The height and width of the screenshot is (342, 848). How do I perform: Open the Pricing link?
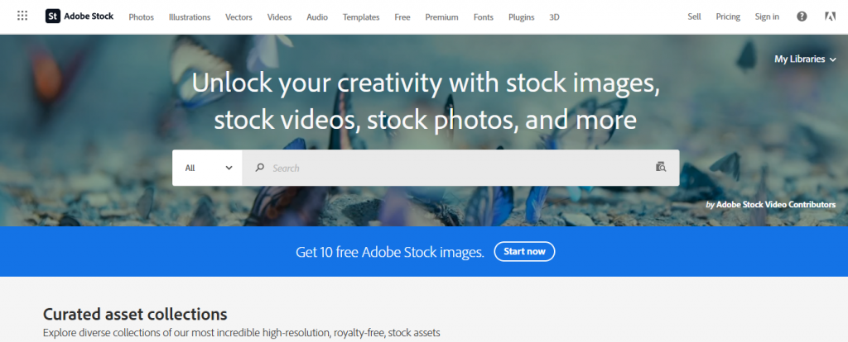click(x=728, y=17)
